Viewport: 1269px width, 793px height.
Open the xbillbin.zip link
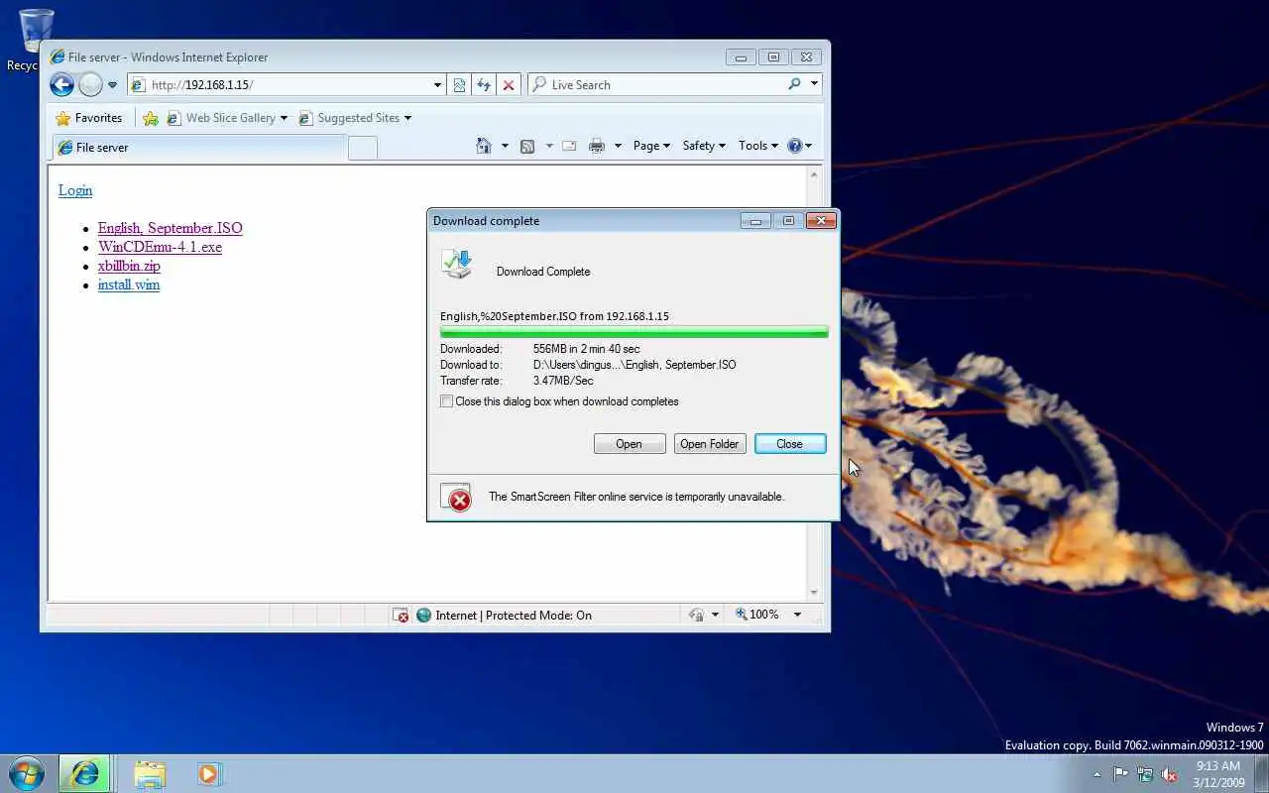point(129,266)
